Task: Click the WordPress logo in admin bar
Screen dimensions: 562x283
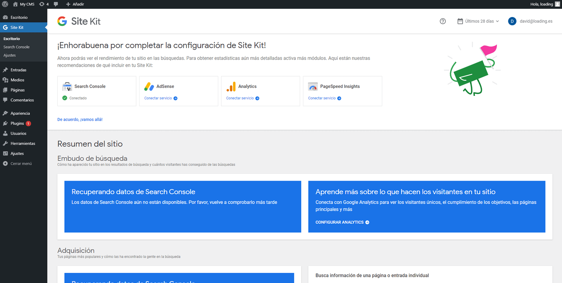Action: click(5, 4)
